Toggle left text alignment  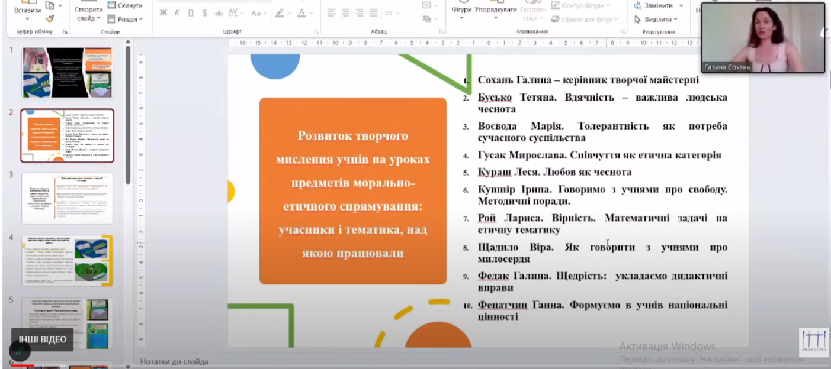pos(332,13)
